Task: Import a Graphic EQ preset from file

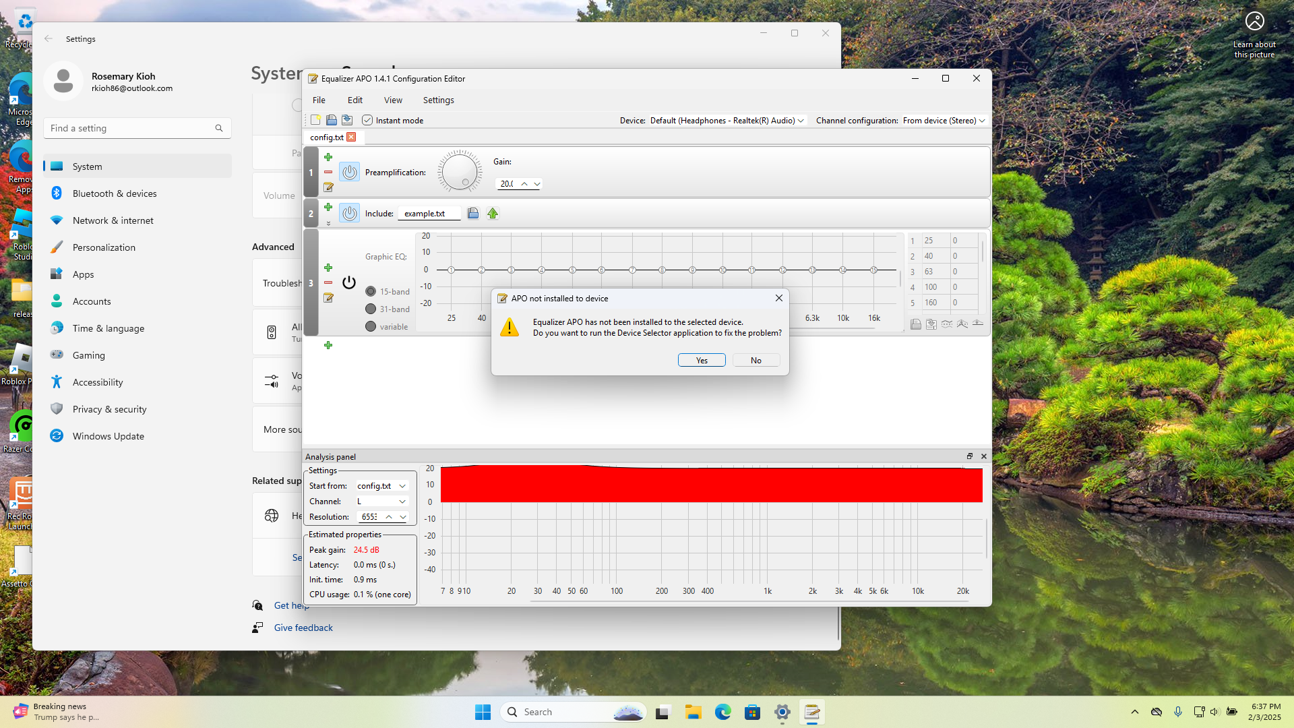Action: [x=916, y=324]
